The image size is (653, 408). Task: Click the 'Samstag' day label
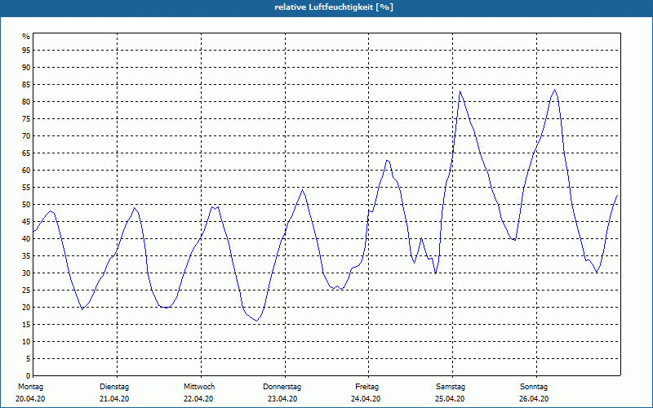[451, 387]
